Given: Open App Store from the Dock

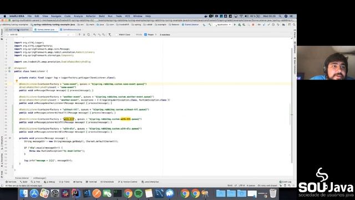Looking at the screenshot, I should pos(34,193).
